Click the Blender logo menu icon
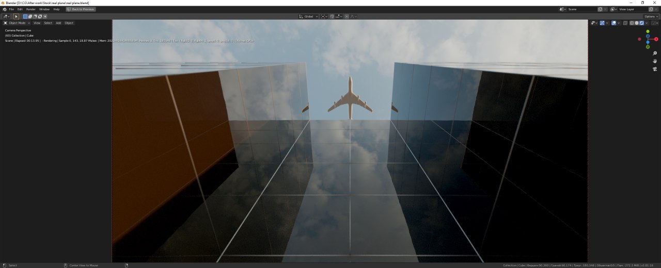The width and height of the screenshot is (661, 268). (x=5, y=9)
